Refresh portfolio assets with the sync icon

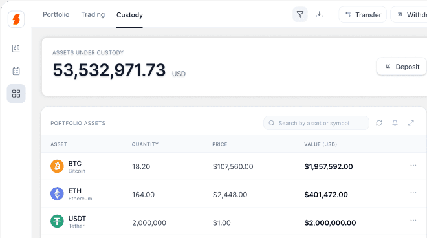coord(378,123)
